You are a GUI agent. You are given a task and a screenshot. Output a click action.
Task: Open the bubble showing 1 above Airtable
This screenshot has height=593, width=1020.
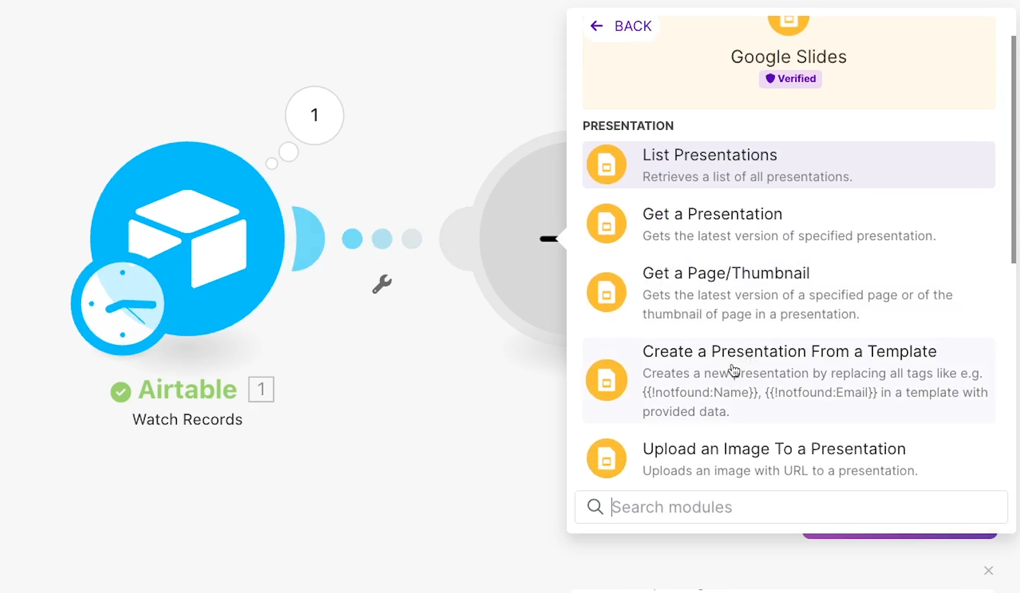click(314, 115)
